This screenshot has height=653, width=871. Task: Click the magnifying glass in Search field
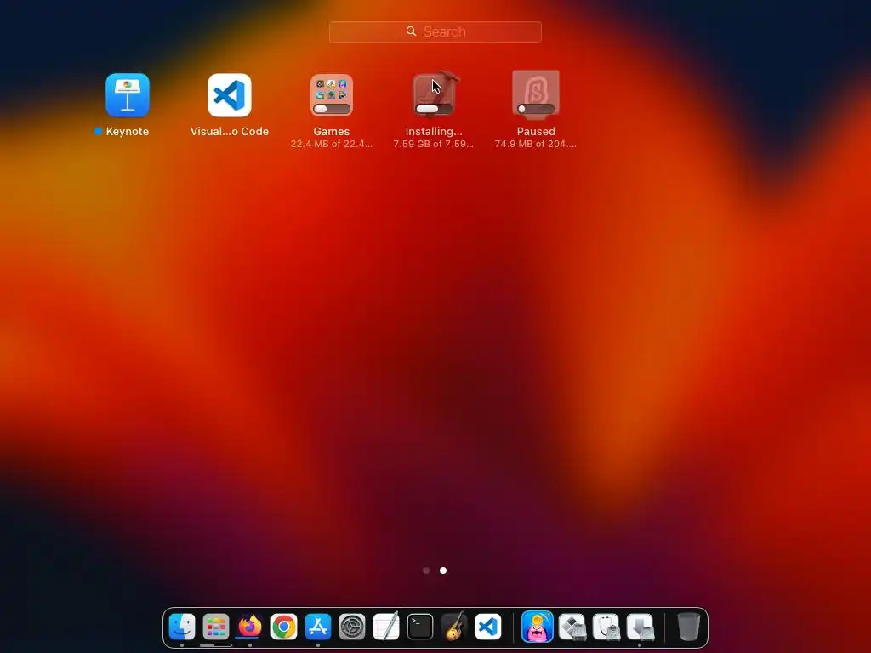point(411,31)
